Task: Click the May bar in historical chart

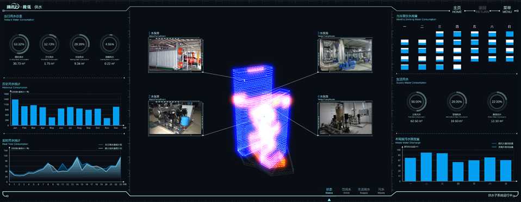Action: [52, 121]
